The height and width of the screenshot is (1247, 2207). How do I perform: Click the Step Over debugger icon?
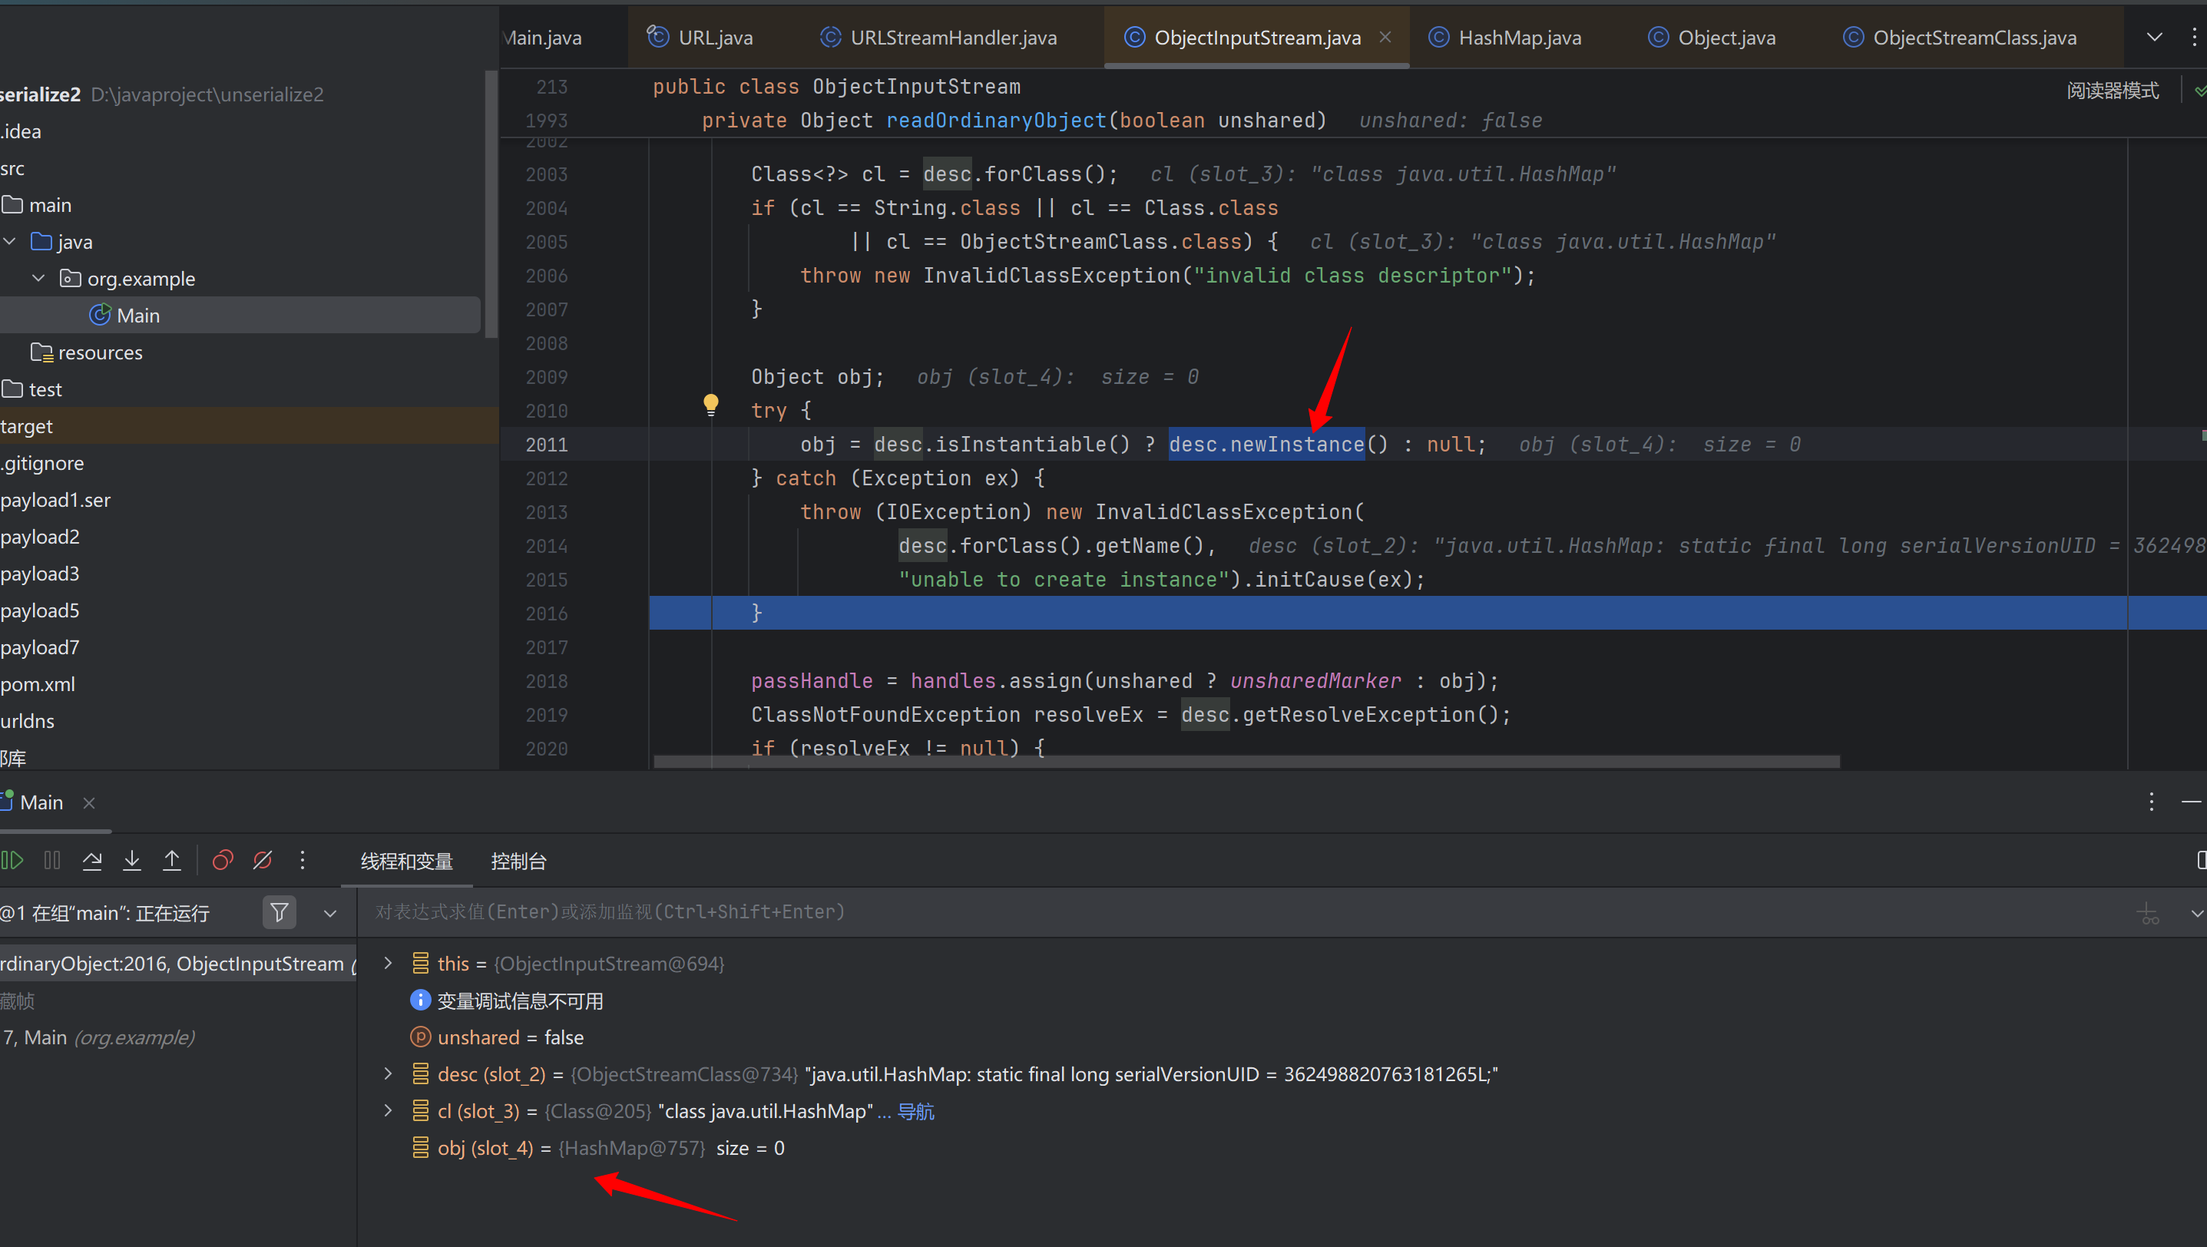coord(91,860)
